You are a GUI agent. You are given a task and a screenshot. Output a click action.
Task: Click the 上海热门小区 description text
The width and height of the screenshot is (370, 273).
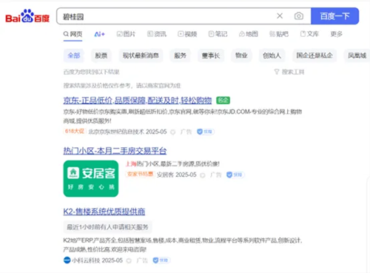[172, 164]
